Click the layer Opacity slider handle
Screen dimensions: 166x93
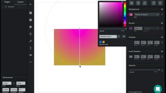click(159, 70)
